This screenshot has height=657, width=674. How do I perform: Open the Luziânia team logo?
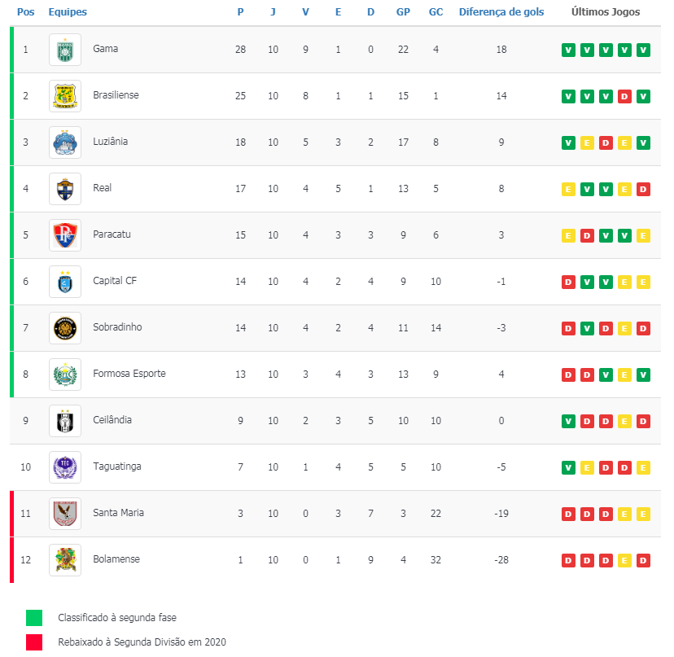coord(65,142)
